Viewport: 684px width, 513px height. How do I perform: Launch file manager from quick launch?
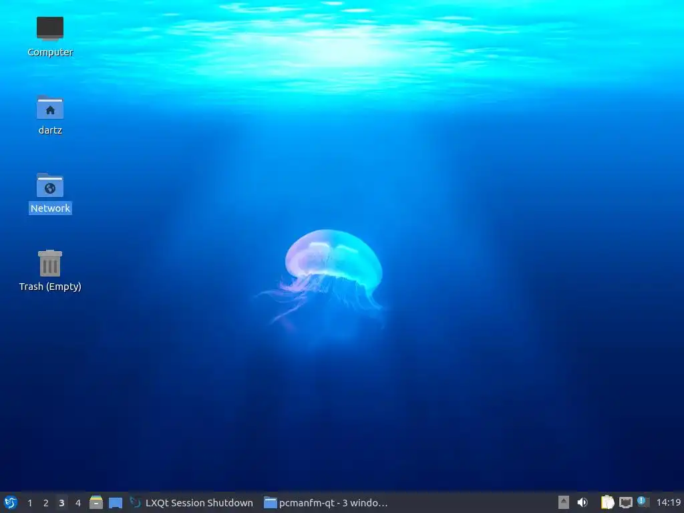(96, 502)
